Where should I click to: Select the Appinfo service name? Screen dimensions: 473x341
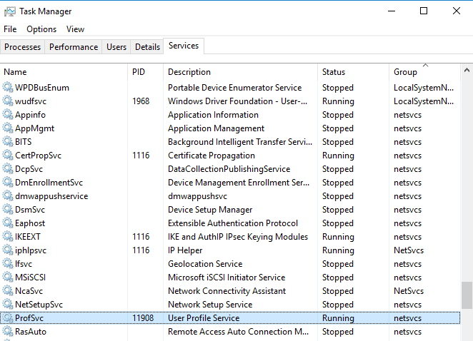click(x=30, y=115)
